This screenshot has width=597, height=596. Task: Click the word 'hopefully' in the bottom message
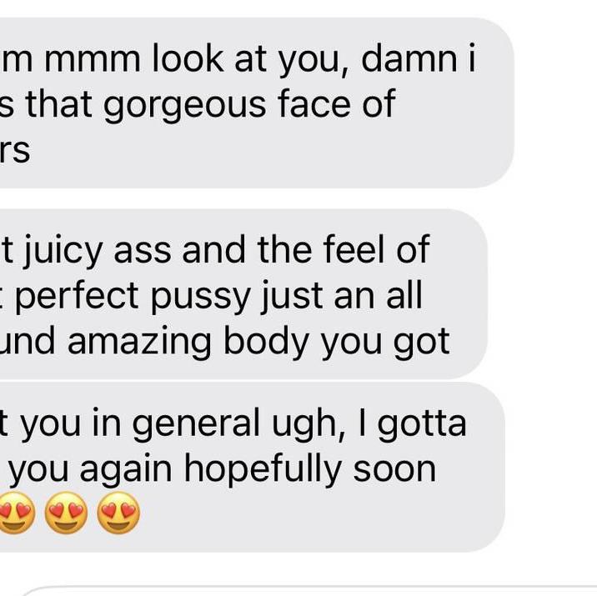[263, 470]
